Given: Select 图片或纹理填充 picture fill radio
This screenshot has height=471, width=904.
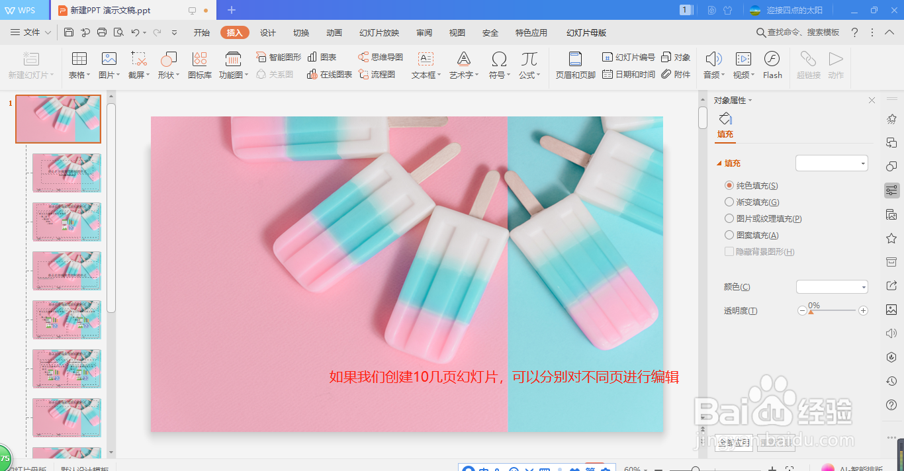Looking at the screenshot, I should (x=729, y=218).
